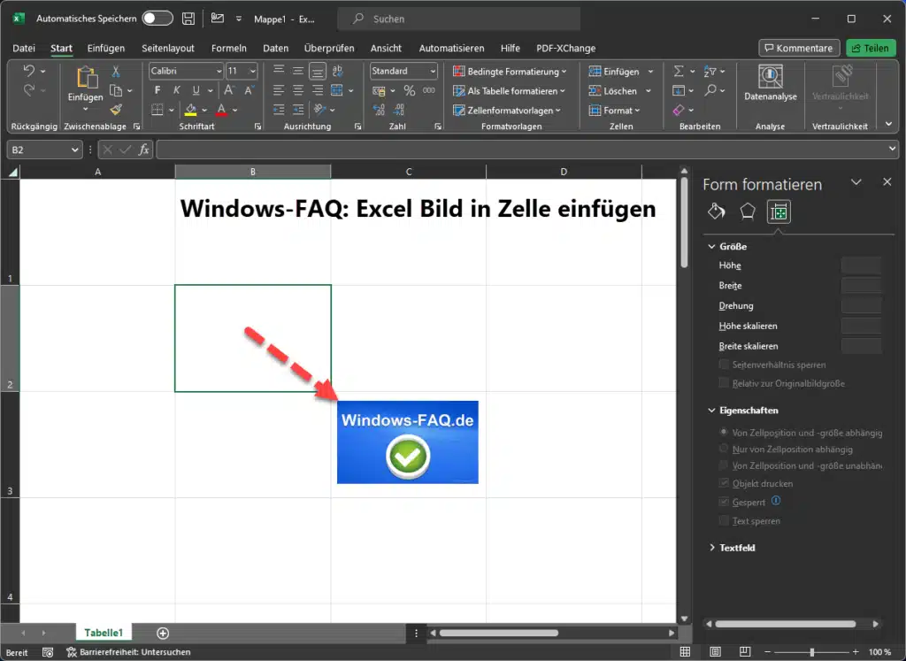
Task: Click the Save icon in title bar
Action: pyautogui.click(x=188, y=19)
